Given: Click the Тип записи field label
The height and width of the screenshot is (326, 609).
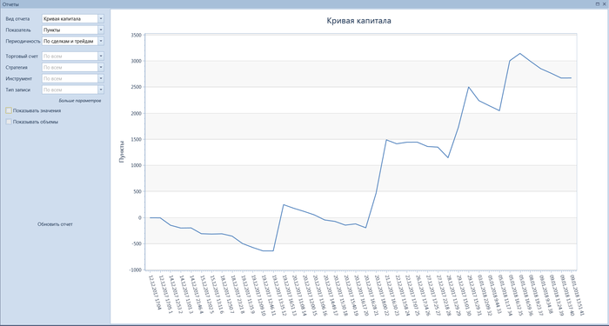Looking at the screenshot, I should click(x=18, y=90).
